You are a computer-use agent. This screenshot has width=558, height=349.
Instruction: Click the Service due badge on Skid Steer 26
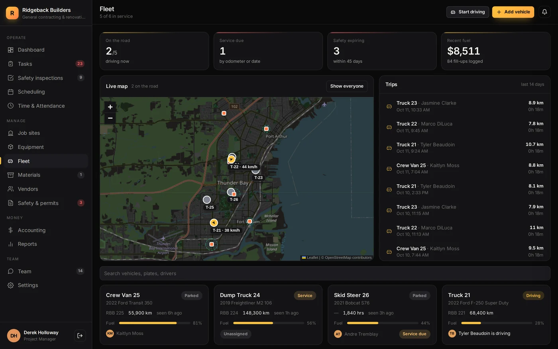(x=414, y=334)
